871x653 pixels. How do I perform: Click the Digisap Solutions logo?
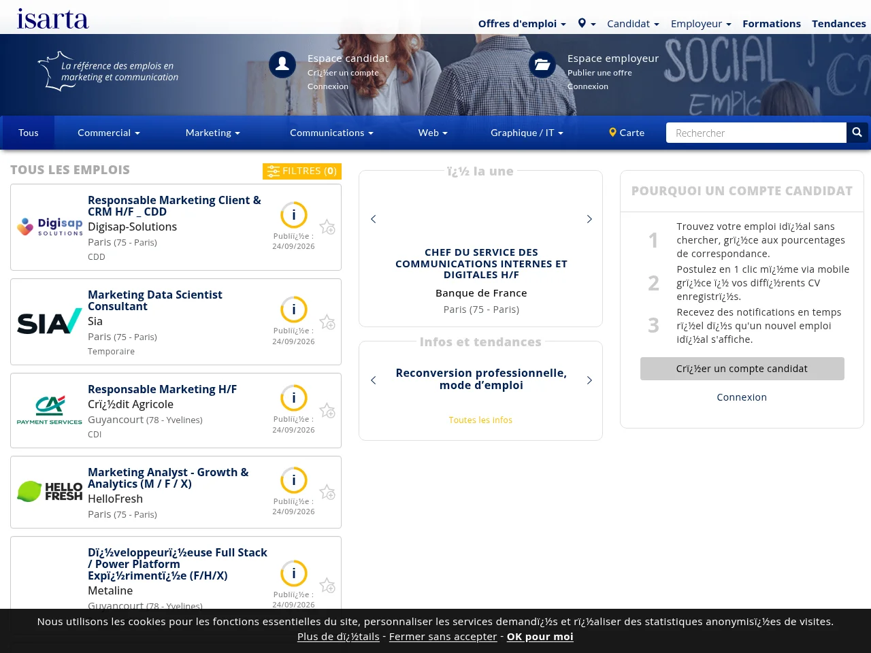tap(50, 227)
